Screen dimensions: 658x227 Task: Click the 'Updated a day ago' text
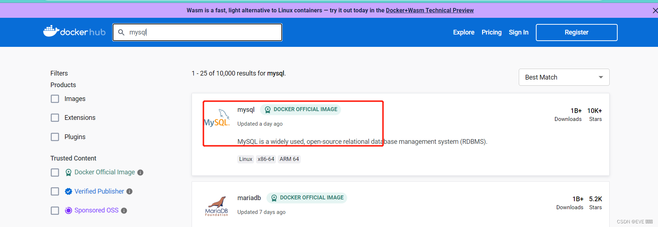tap(260, 124)
